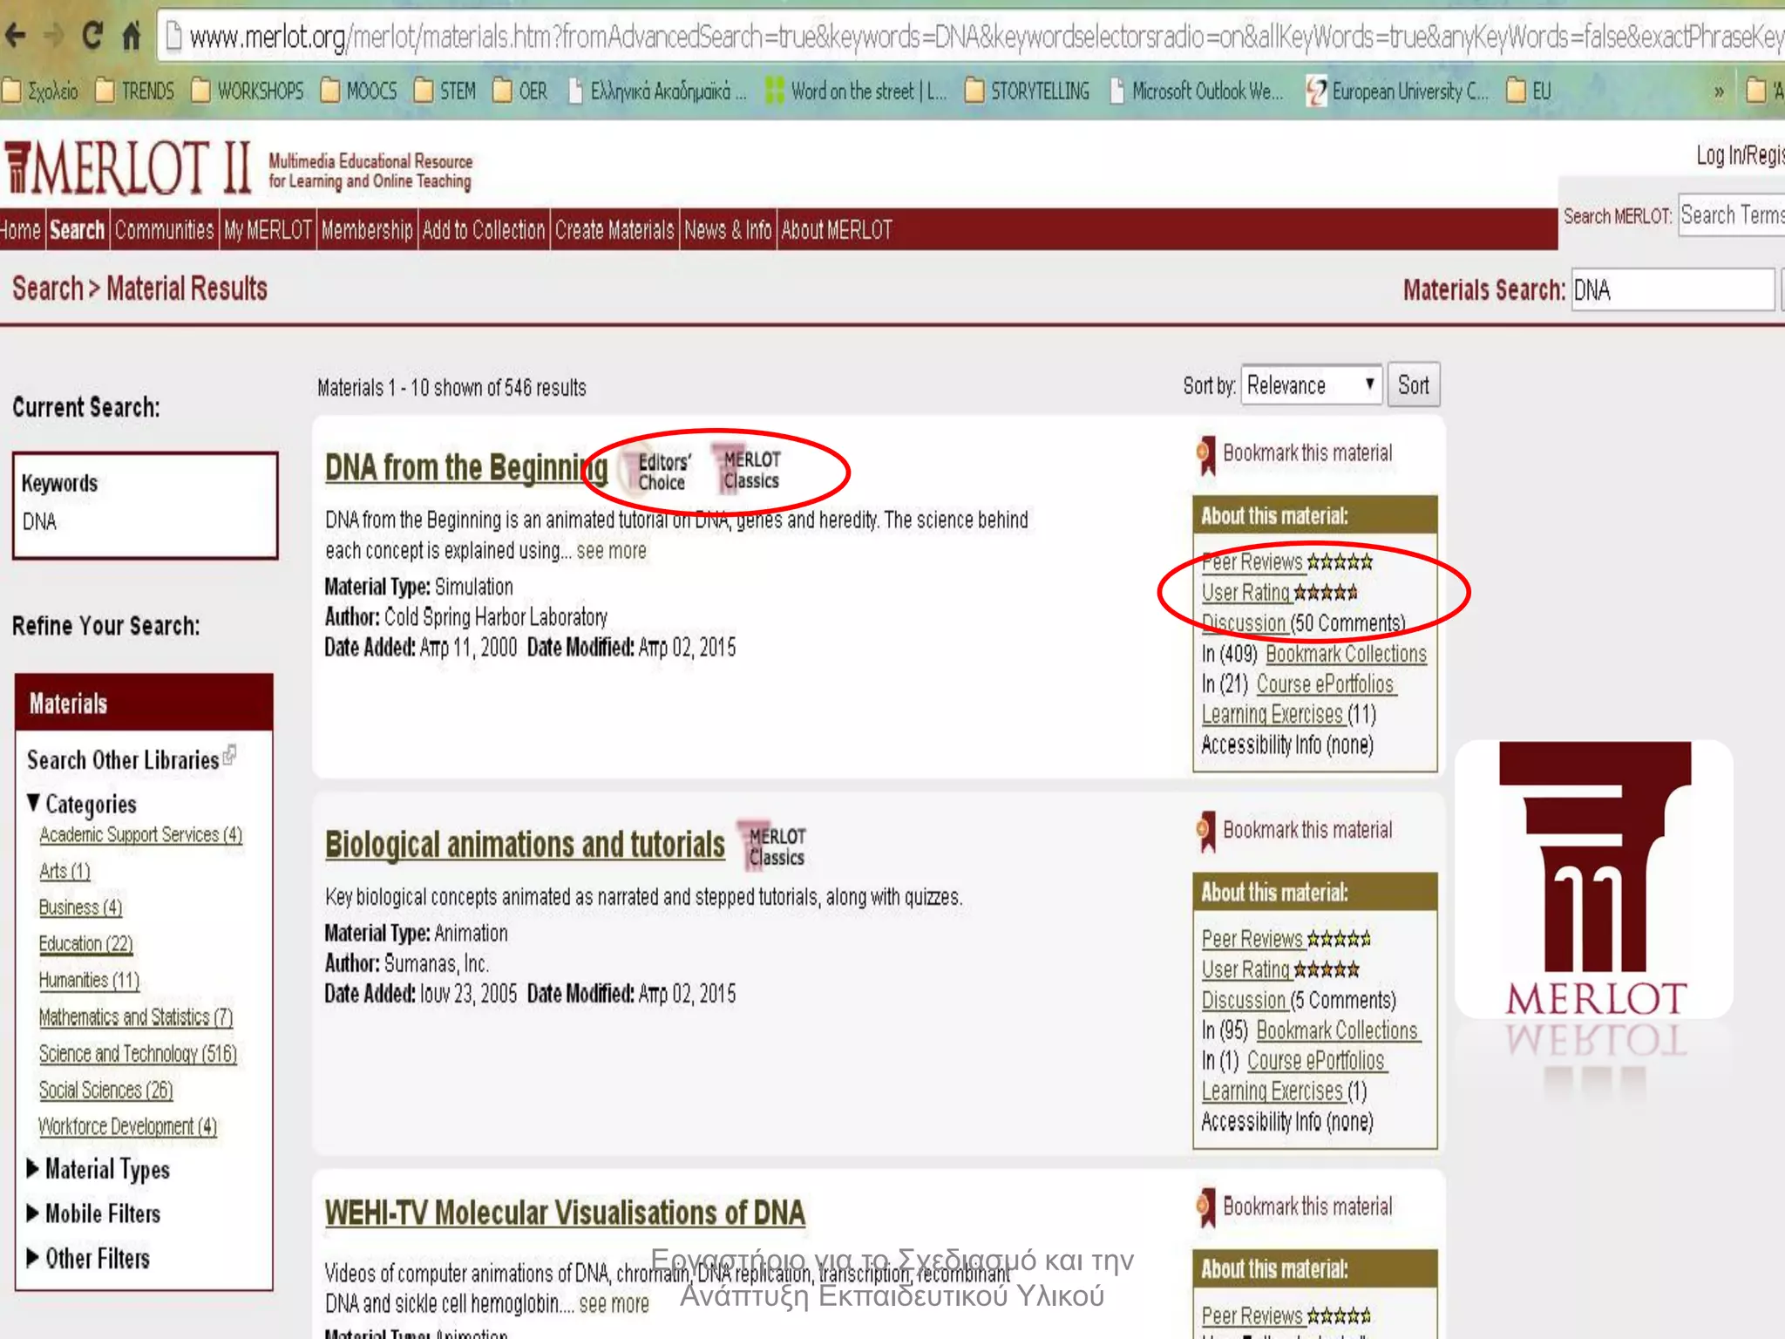
Task: Click MERLOT Classics badge beside DNA from the Beginning
Action: (x=748, y=470)
